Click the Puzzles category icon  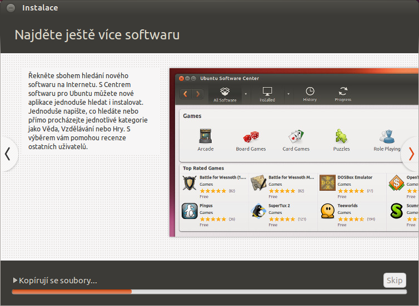341,136
